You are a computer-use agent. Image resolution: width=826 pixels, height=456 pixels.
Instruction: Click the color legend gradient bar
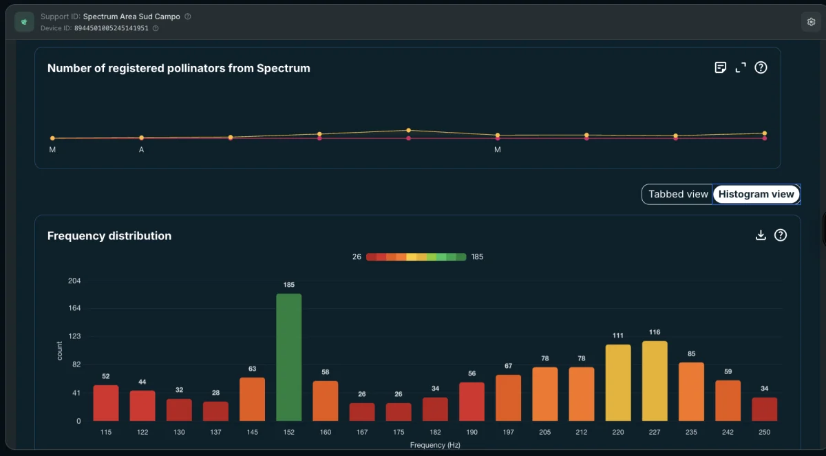pyautogui.click(x=416, y=257)
